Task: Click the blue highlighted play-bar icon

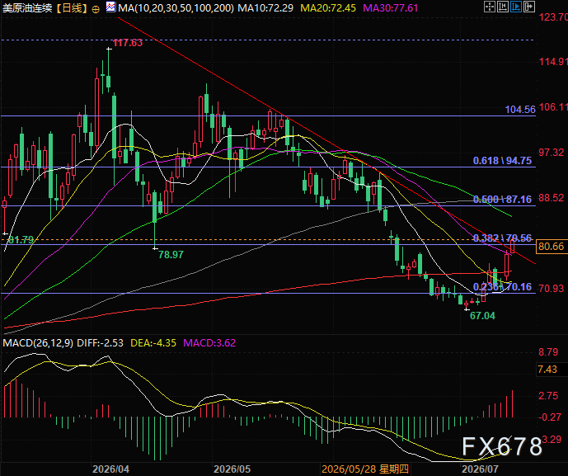Action: click(516, 7)
